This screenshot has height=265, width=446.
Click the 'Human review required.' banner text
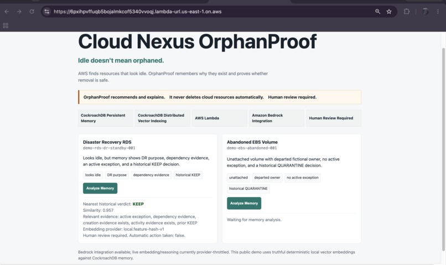(292, 97)
